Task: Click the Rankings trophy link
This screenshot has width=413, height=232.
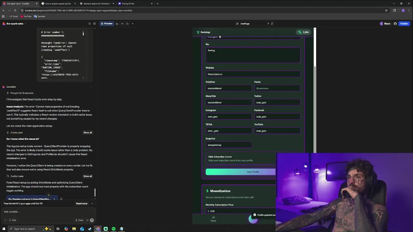Action: tap(204, 32)
